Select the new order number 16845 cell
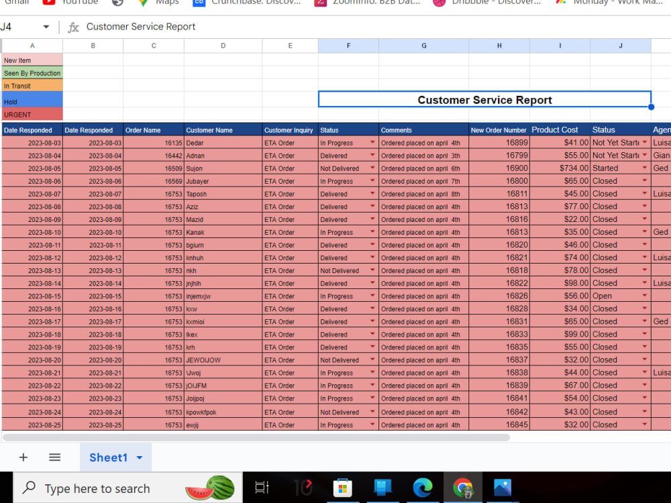Screen dimensions: 671x503 pyautogui.click(x=499, y=425)
